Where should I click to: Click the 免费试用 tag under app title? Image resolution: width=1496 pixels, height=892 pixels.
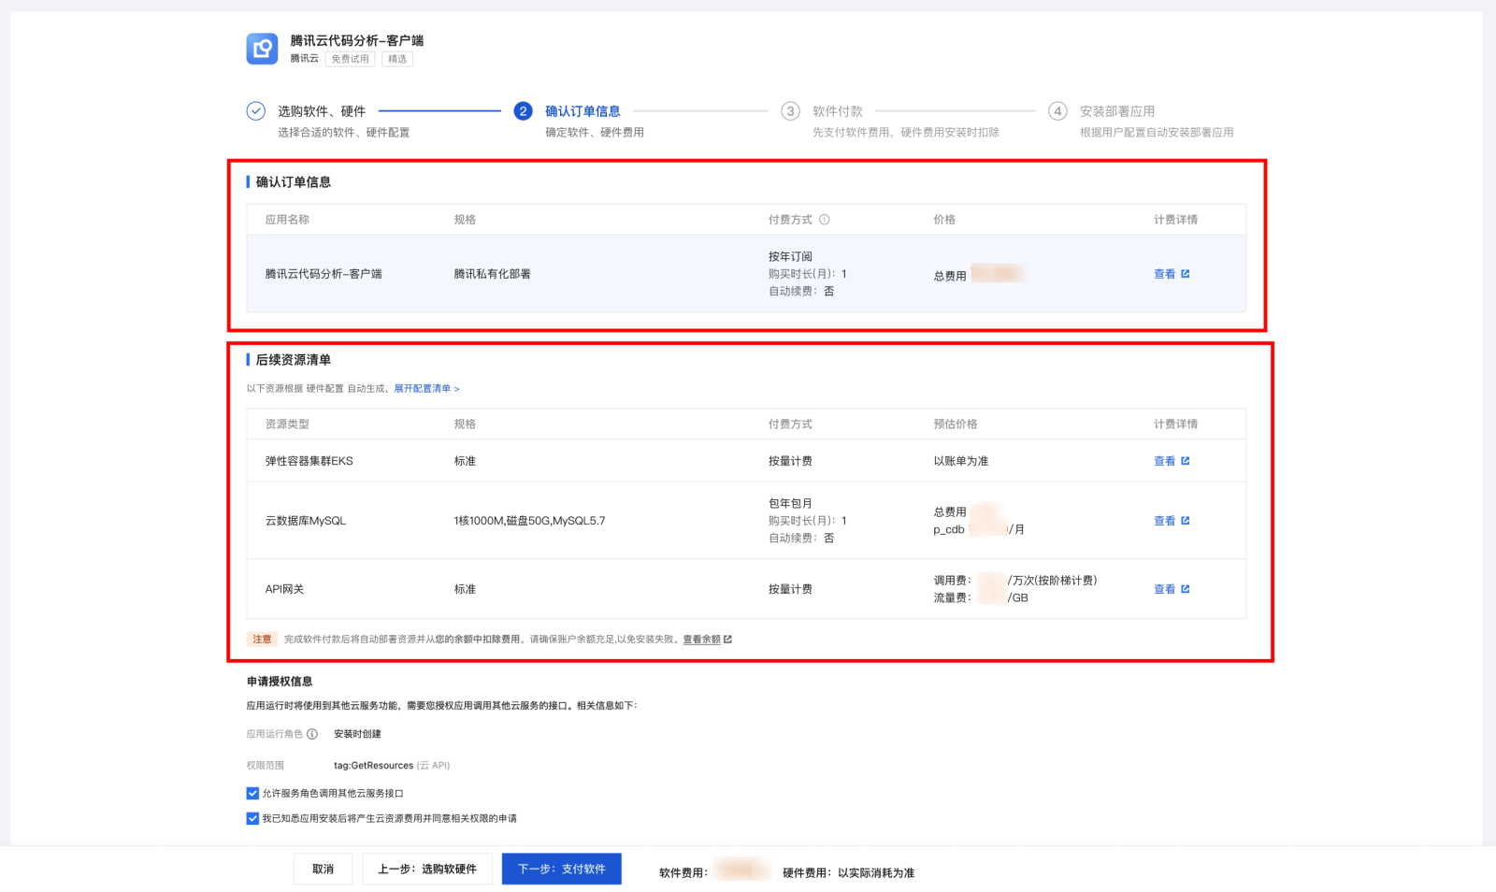point(350,59)
